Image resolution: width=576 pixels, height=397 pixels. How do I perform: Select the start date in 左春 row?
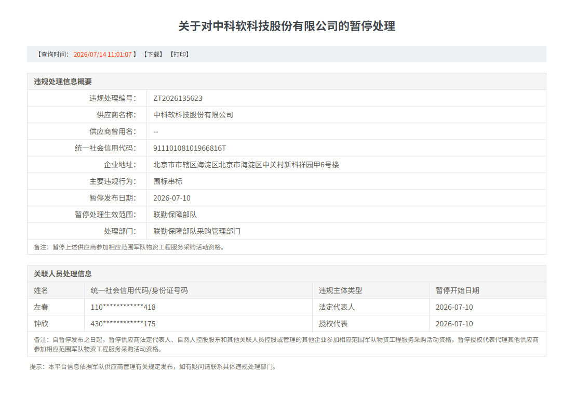point(454,307)
